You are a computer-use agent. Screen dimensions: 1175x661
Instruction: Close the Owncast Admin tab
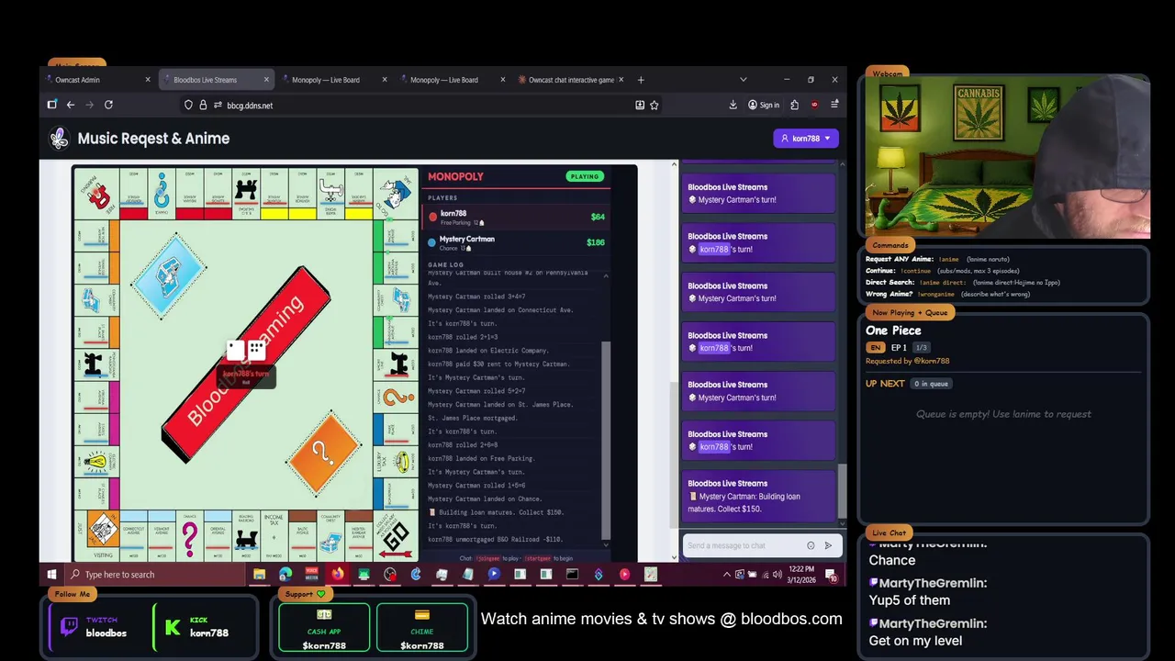tap(148, 80)
